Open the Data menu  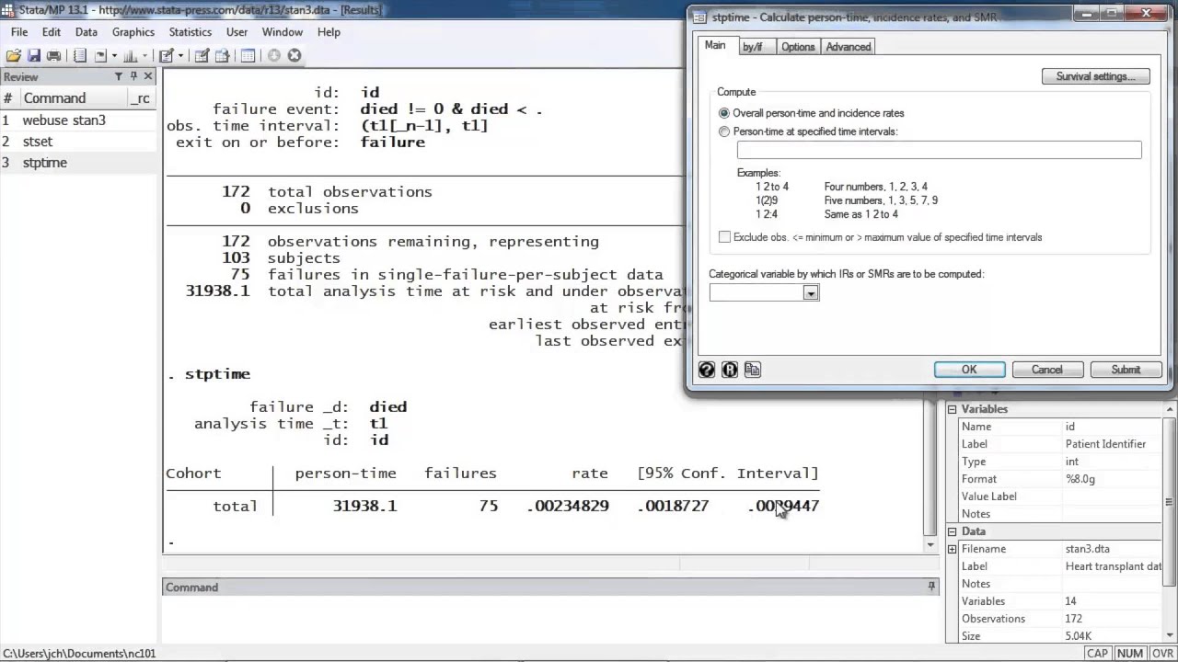[x=87, y=31]
